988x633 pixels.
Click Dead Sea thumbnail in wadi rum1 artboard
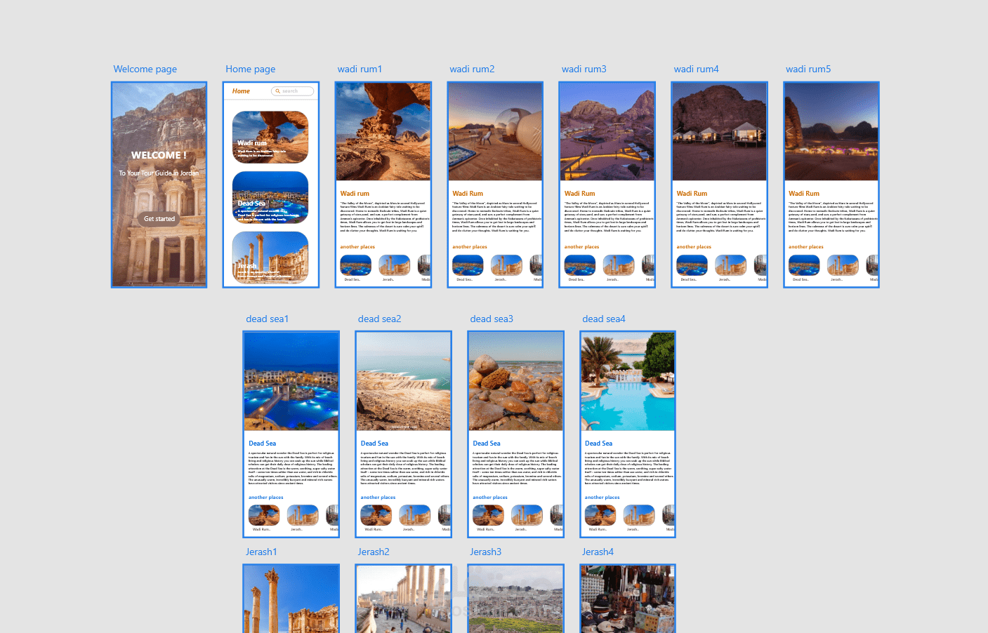356,265
